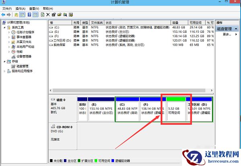Image resolution: width=241 pixels, height=166 pixels.
Task: Open the 操作(A) menu
Action: tap(20, 8)
